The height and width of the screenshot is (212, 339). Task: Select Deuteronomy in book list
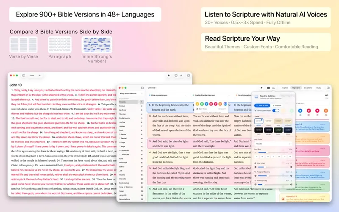pos(129,118)
